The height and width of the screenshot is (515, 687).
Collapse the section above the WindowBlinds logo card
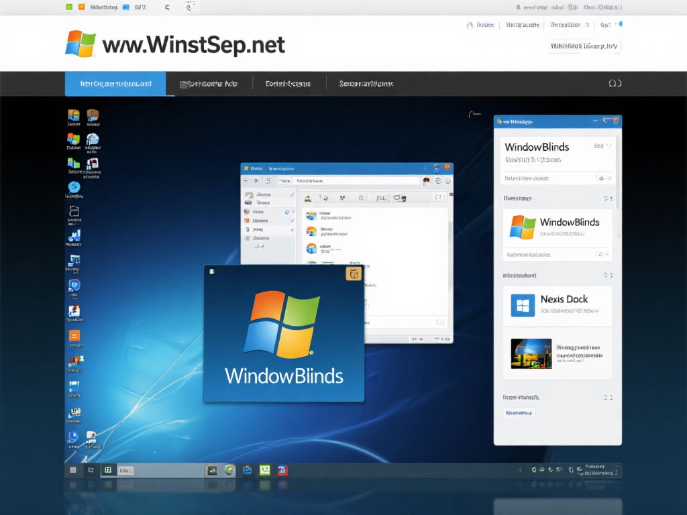(607, 198)
